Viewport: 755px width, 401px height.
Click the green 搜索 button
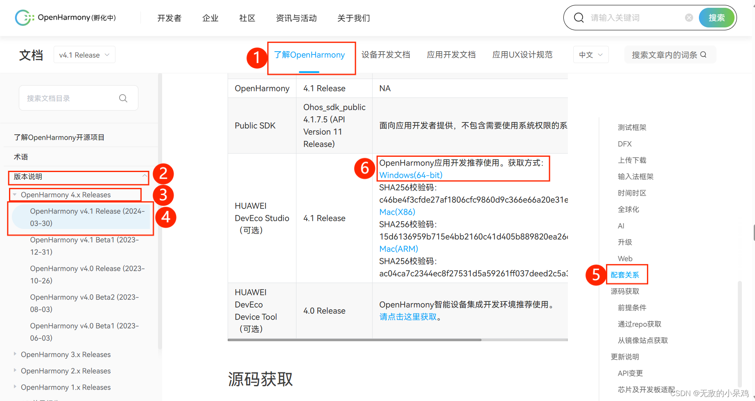click(x=717, y=18)
